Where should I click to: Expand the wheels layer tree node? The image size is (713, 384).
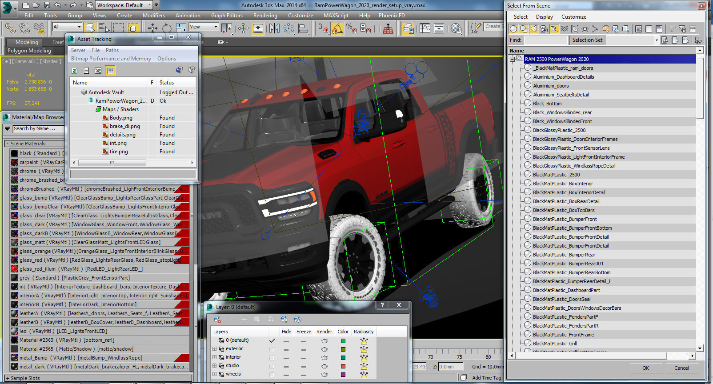coord(214,374)
